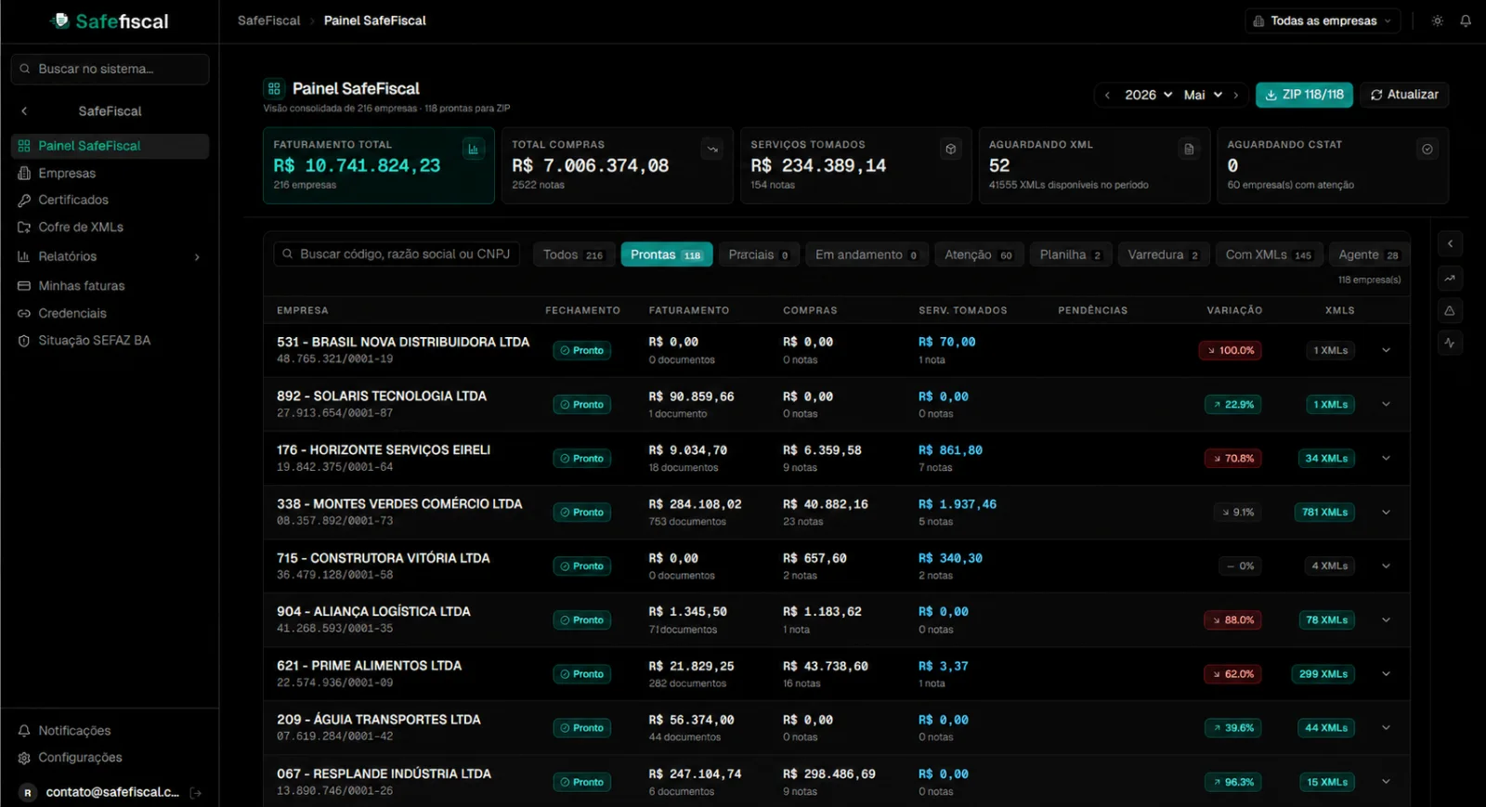Click 781 XMLs badge for MONTES VERDES
The image size is (1486, 807).
point(1324,512)
